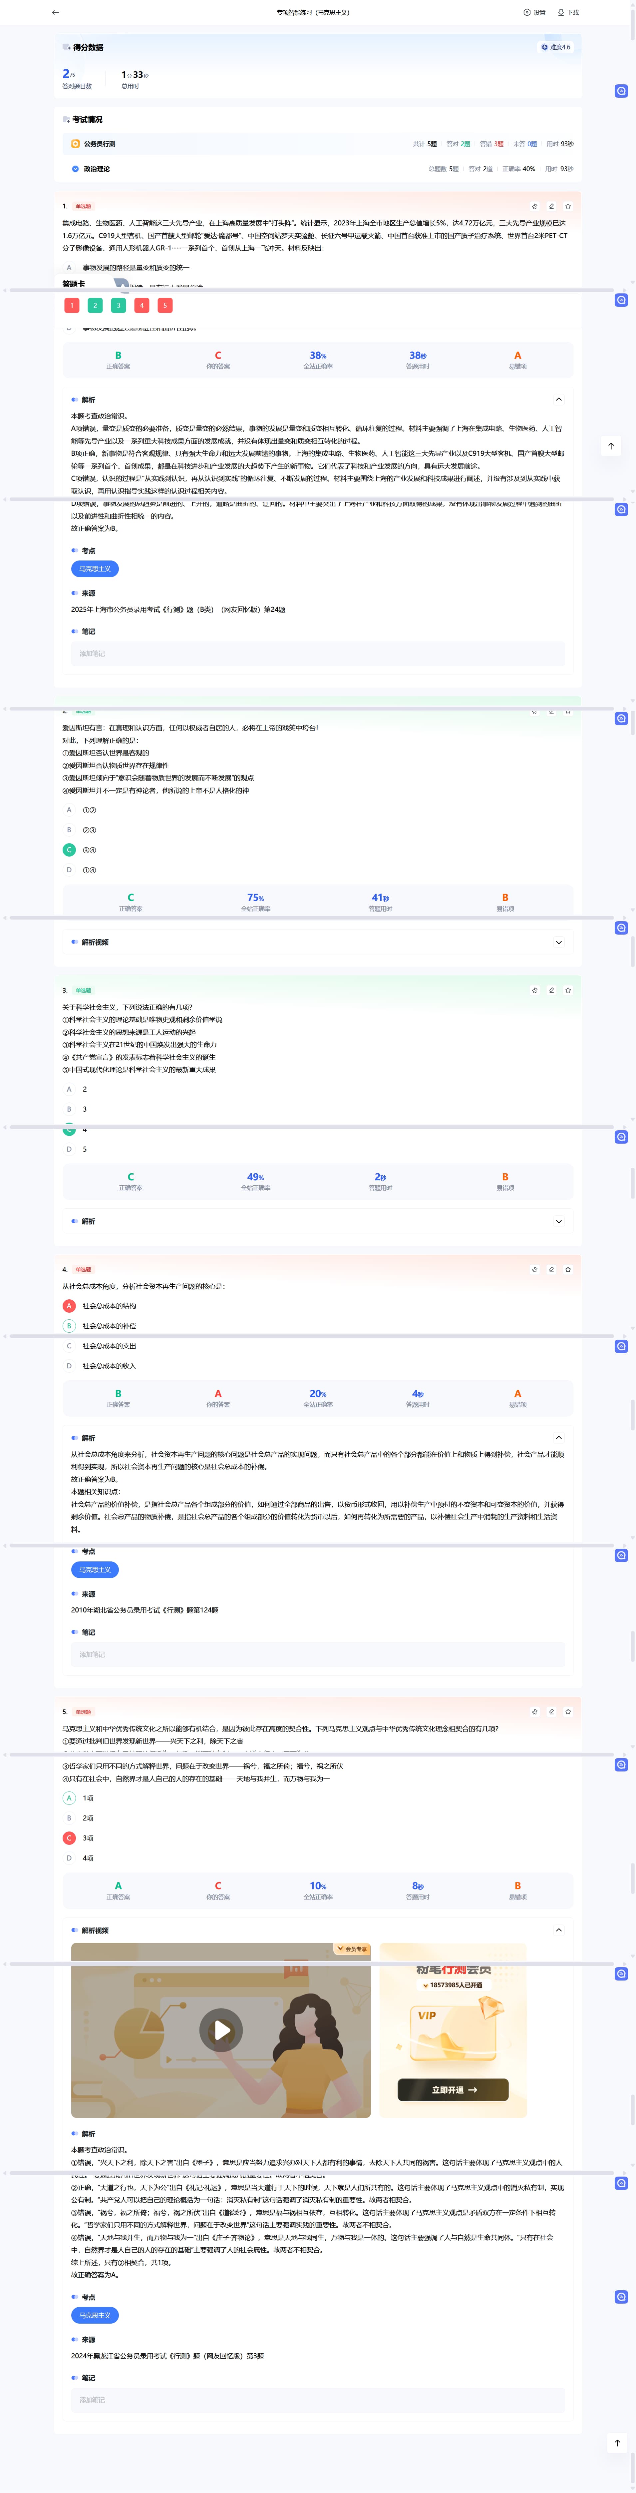Image resolution: width=636 pixels, height=2493 pixels.
Task: Click 立即开通 VIP button
Action: coord(453,2090)
